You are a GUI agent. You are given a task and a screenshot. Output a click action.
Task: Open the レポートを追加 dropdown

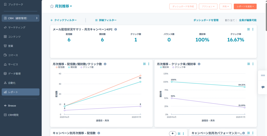pyautogui.click(x=245, y=6)
